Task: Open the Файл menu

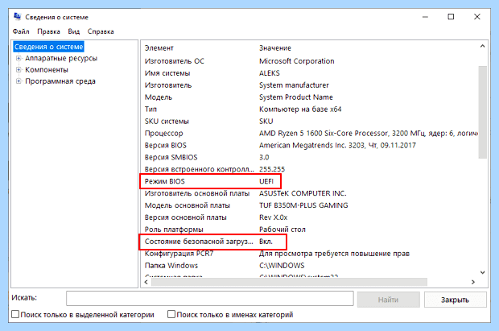Action: click(x=21, y=31)
